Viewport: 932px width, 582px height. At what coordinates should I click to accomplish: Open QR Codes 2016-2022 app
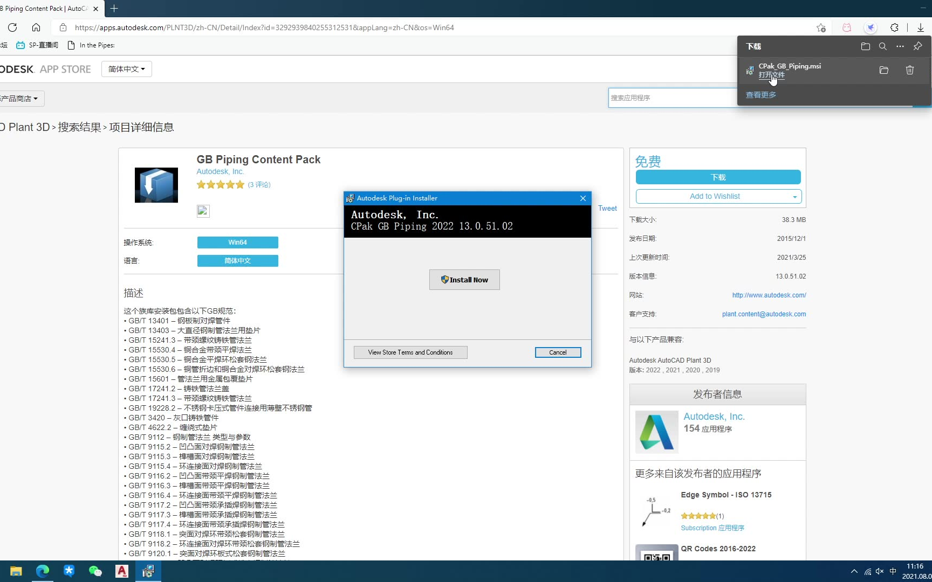[x=718, y=549]
